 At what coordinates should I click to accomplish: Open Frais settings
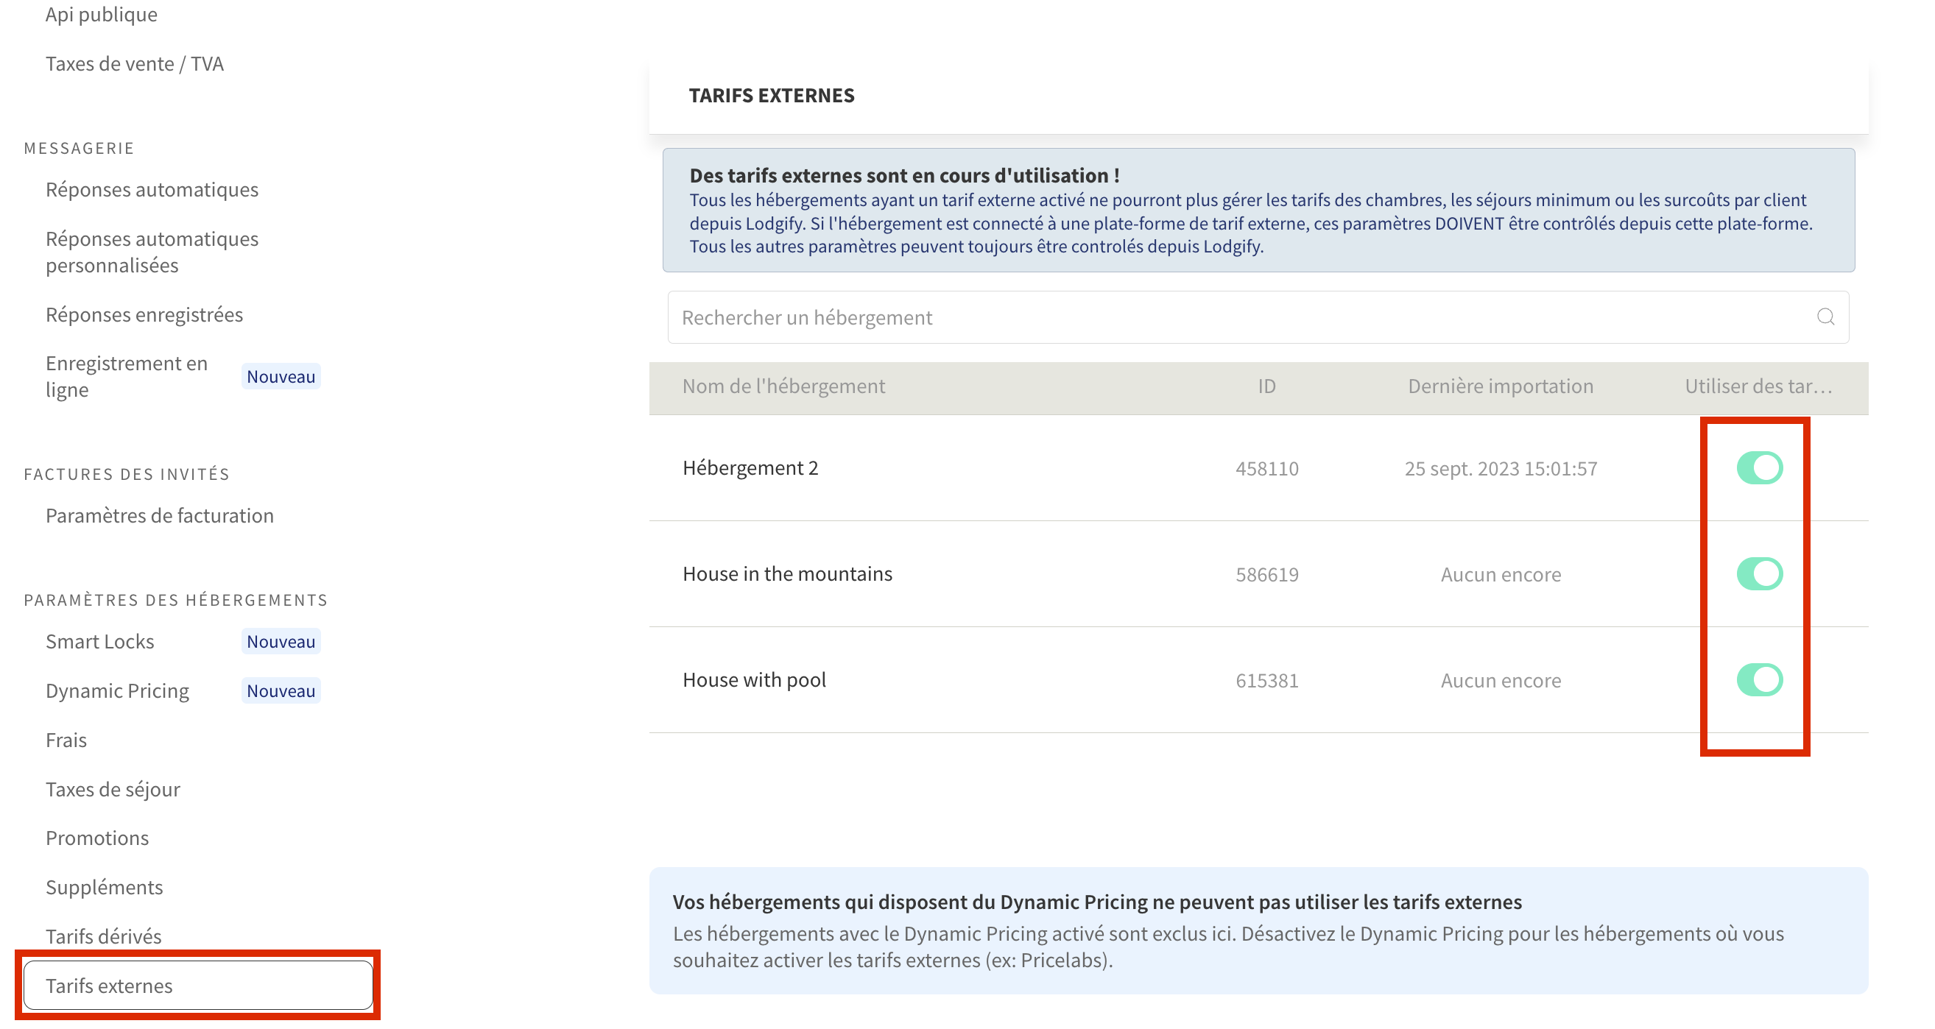coord(67,740)
